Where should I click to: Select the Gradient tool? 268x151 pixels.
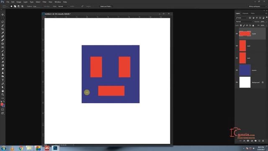pos(3,65)
